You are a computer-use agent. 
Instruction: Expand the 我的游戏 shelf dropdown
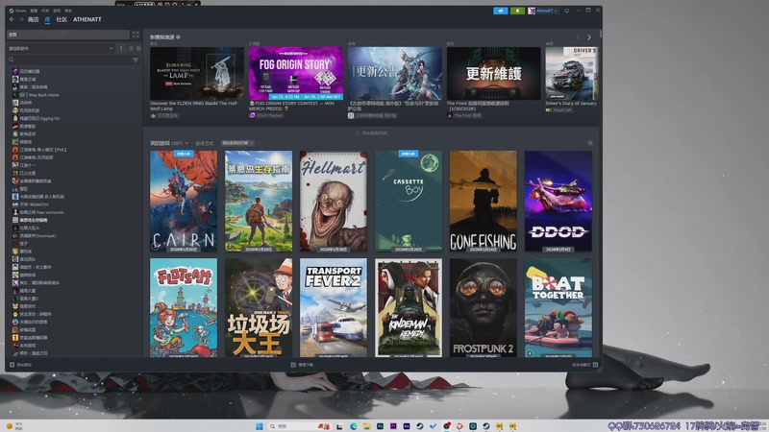(x=169, y=143)
